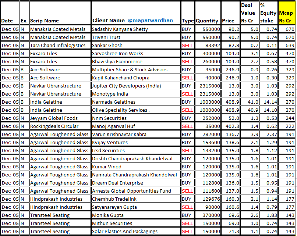This screenshot has width=297, height=236.
Task: Click the @mapatwardhan handle text
Action: coord(150,21)
